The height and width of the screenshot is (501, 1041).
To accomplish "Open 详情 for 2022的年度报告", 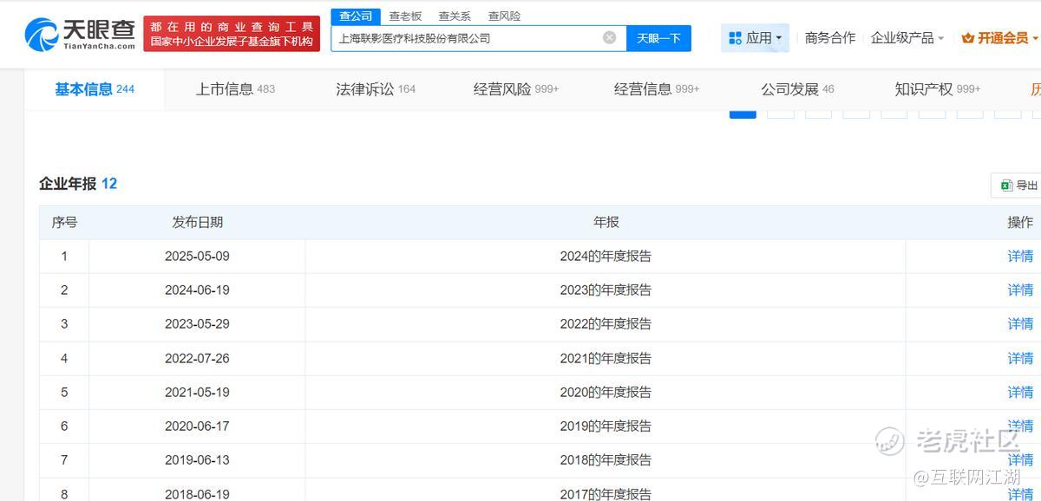I will [x=1020, y=323].
